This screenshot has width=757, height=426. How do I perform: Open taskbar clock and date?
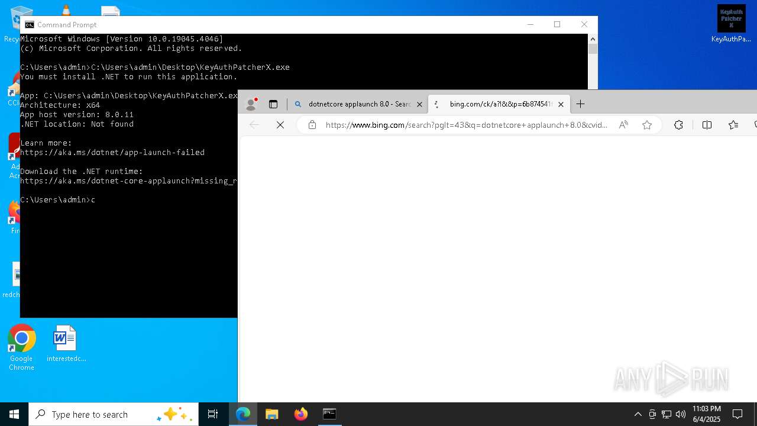pyautogui.click(x=707, y=414)
